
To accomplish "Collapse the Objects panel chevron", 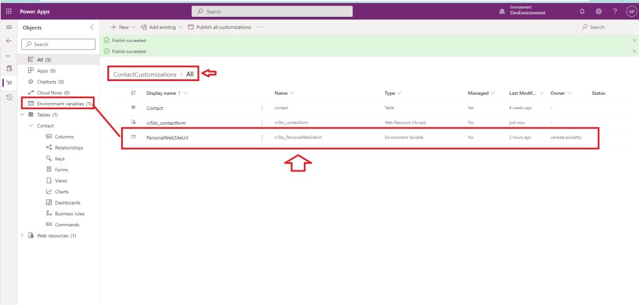I will [x=92, y=27].
